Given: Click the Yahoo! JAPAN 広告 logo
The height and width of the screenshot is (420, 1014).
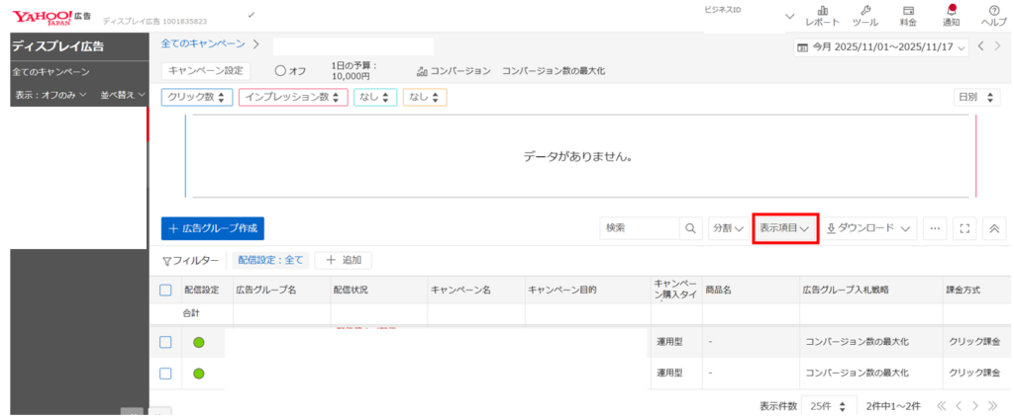Looking at the screenshot, I should [51, 16].
